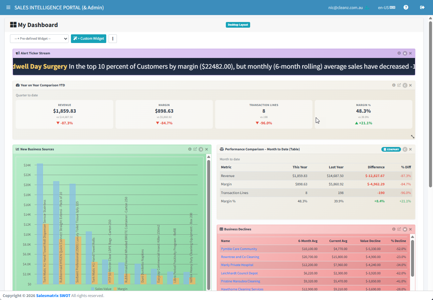433x300 pixels.
Task: Show info for Alert Ticker Stream widget
Action: [399, 53]
